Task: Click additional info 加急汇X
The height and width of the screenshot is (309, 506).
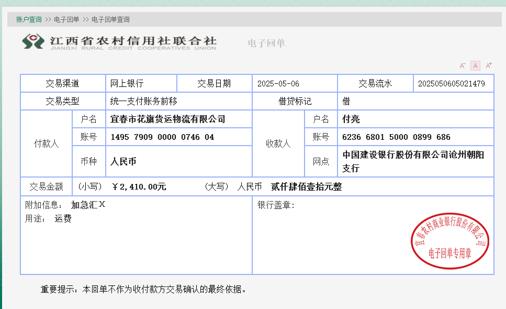Action: (88, 205)
